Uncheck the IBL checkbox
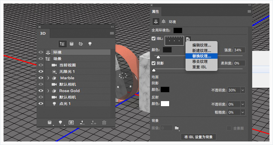 [153, 38]
